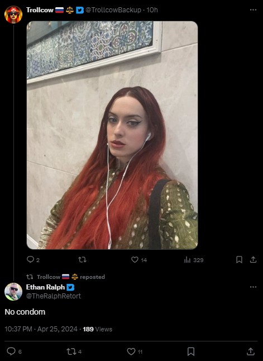The image size is (263, 361).
Task: Open more options on Ethan Ralph's post
Action: tap(253, 287)
